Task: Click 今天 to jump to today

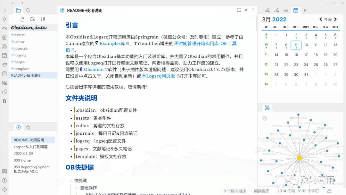Action: click(x=328, y=20)
